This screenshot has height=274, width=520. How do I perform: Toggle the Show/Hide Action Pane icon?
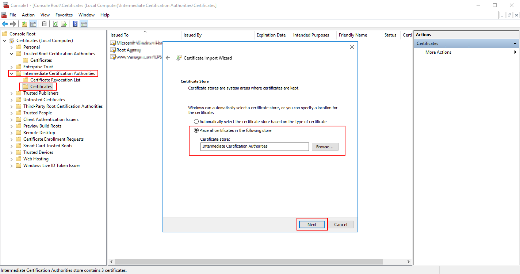(84, 23)
